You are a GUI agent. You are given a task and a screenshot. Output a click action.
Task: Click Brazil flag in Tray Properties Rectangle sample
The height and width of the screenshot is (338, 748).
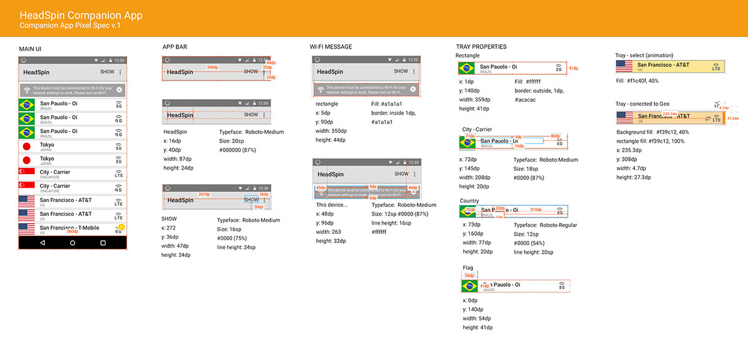467,69
